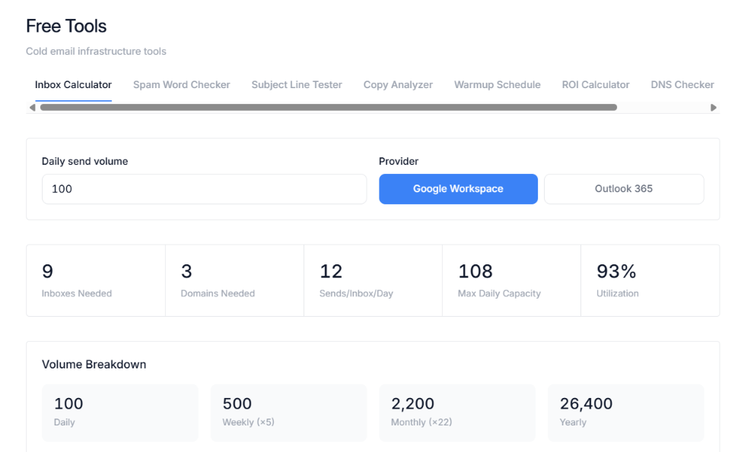This screenshot has width=741, height=452.
Task: Click the Provider label
Action: pos(399,161)
